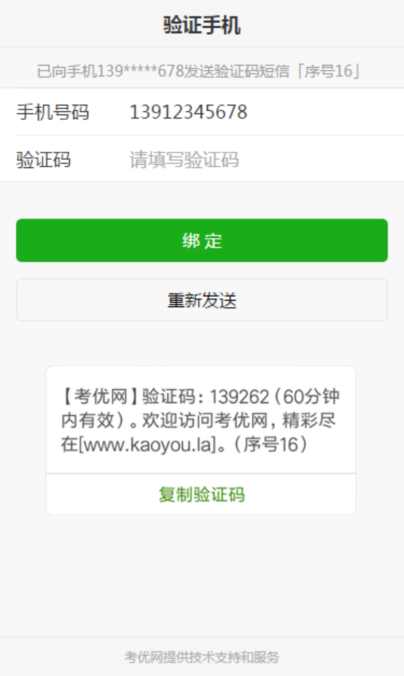Click the 验证码 field label
The width and height of the screenshot is (404, 676).
click(x=44, y=160)
